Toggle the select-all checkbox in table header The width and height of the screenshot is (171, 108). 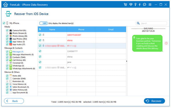[40, 29]
